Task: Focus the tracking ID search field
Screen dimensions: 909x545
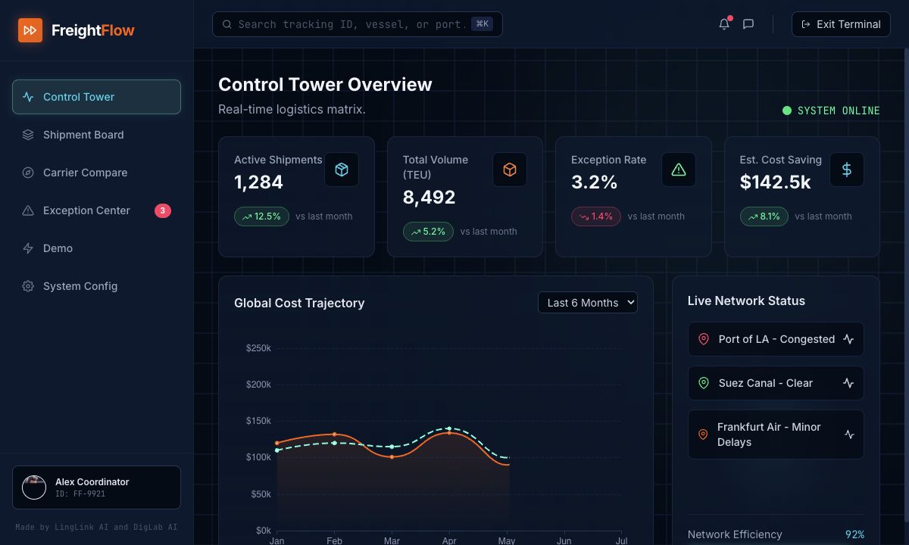Action: coord(358,24)
